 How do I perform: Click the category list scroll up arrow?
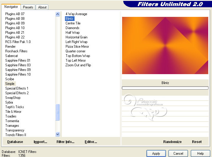[x=58, y=14]
